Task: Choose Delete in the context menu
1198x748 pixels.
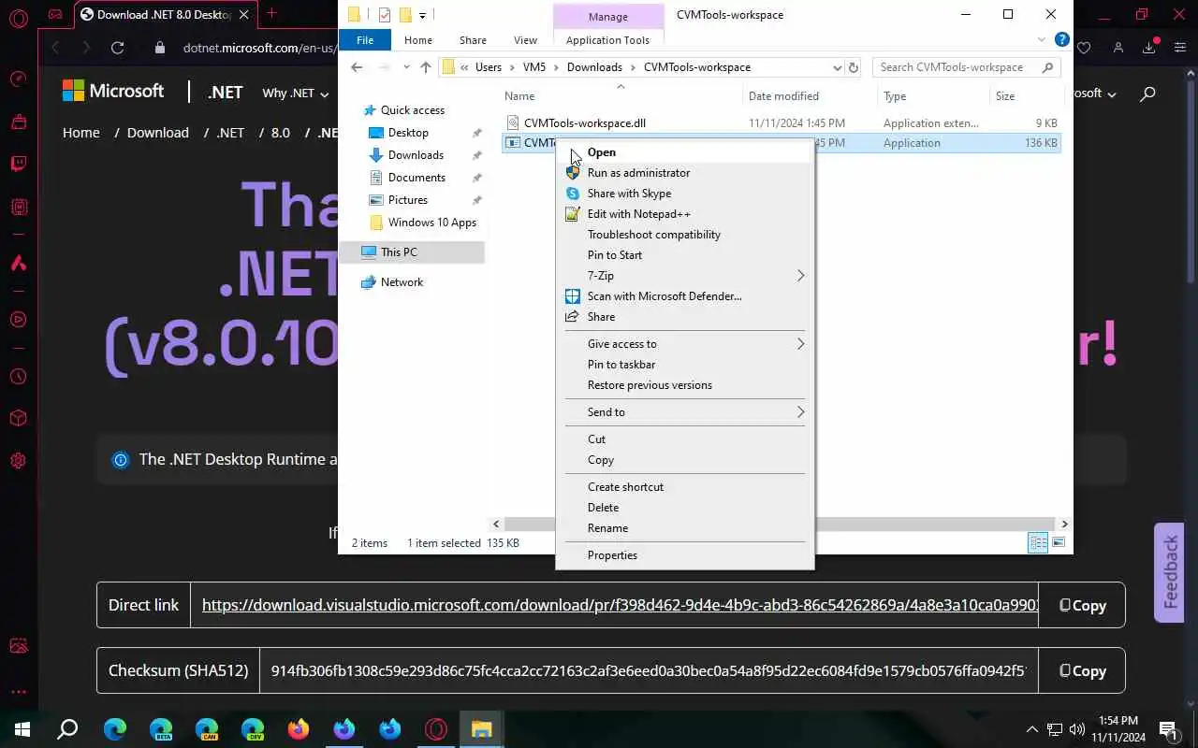Action: [x=685, y=508]
